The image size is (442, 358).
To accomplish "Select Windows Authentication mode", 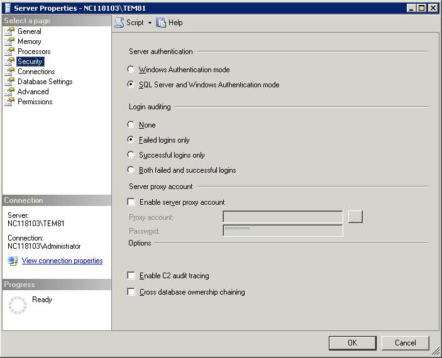I will pos(131,70).
